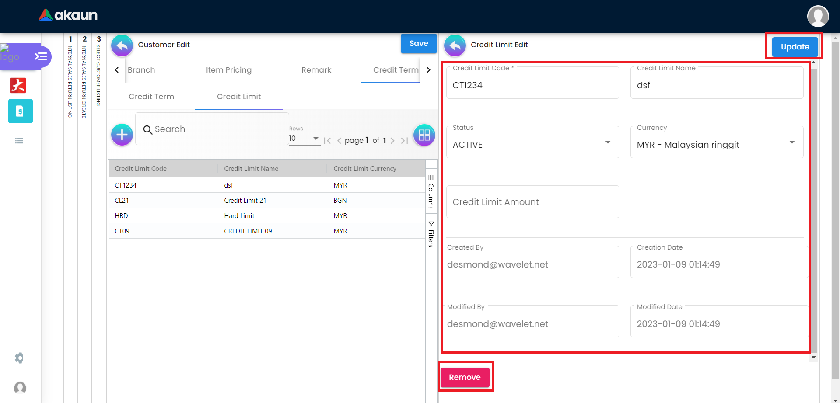Click the red Remove button
Viewport: 840px width, 403px height.
tap(465, 377)
